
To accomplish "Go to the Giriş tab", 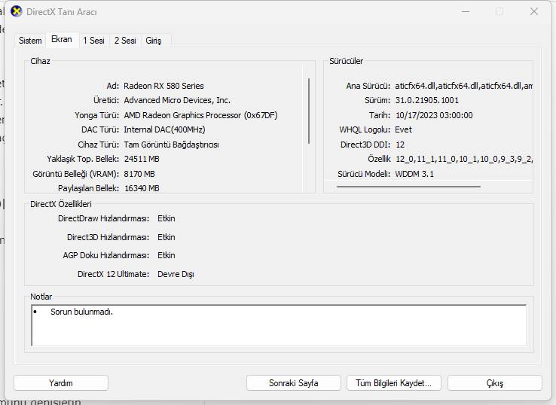I will point(153,41).
